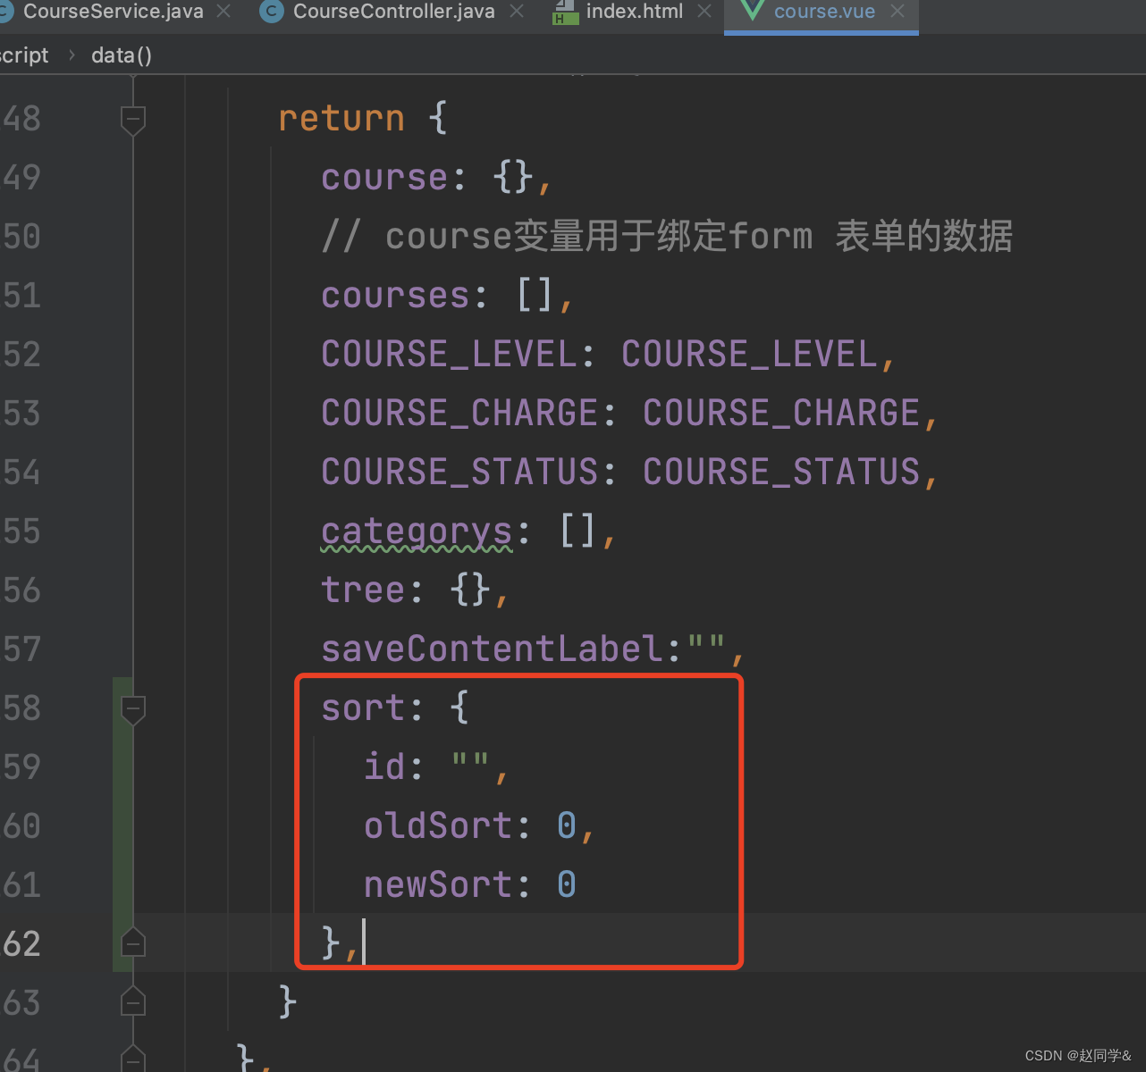Screen dimensions: 1146x1072
Task: Click line number 62 in the gutter
Action: [21, 943]
